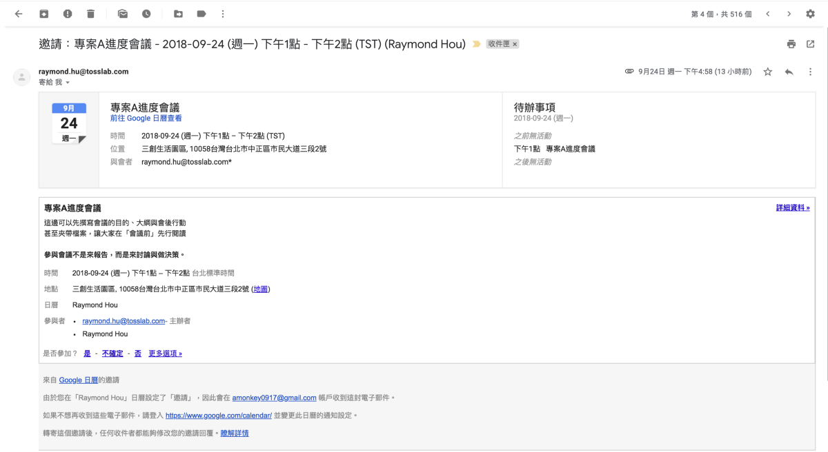
Task: Open https://www.google.com/calendar/ link
Action: point(219,415)
